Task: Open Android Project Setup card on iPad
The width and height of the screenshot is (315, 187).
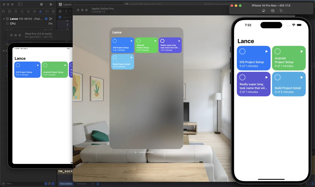Action: 55,70
